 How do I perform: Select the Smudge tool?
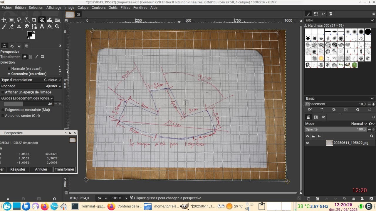pos(27,26)
